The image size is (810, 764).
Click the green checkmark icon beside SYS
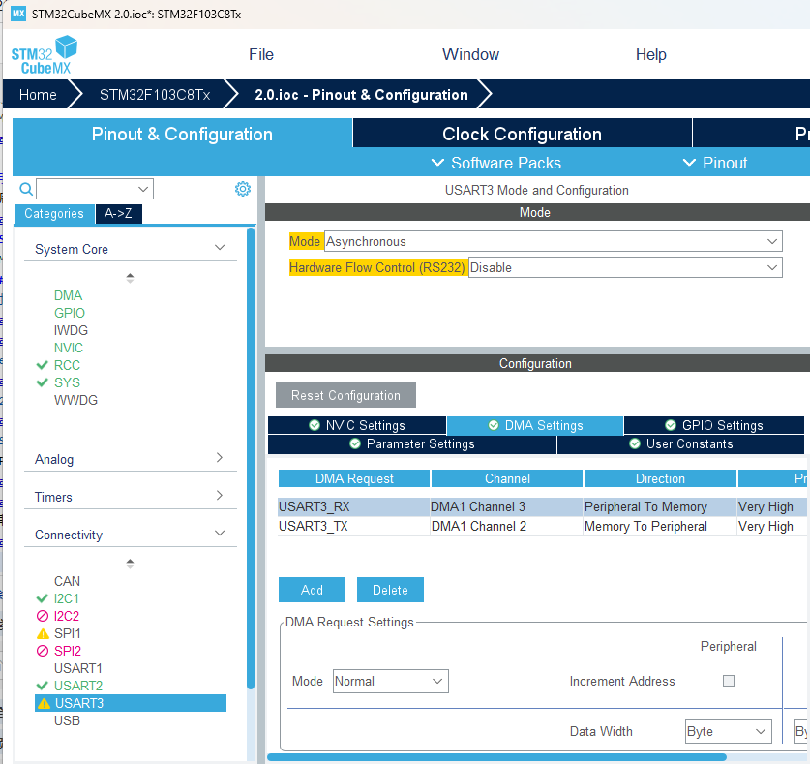click(42, 383)
